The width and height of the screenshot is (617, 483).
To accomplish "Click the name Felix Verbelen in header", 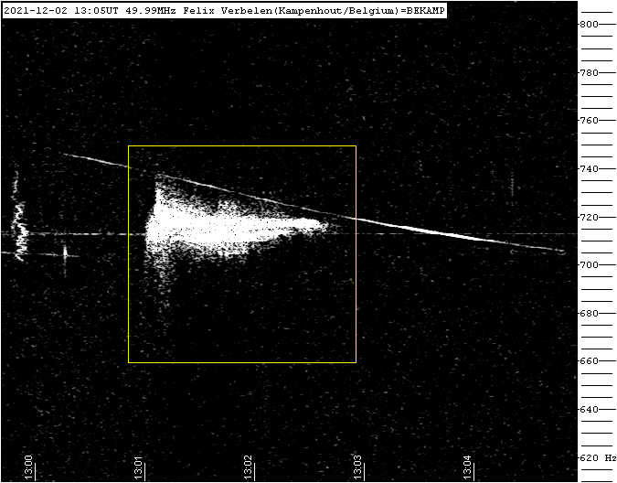I will (x=228, y=11).
